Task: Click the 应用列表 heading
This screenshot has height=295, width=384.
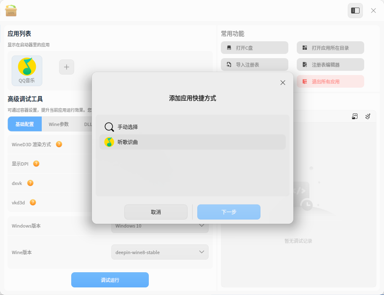Action: coord(19,34)
